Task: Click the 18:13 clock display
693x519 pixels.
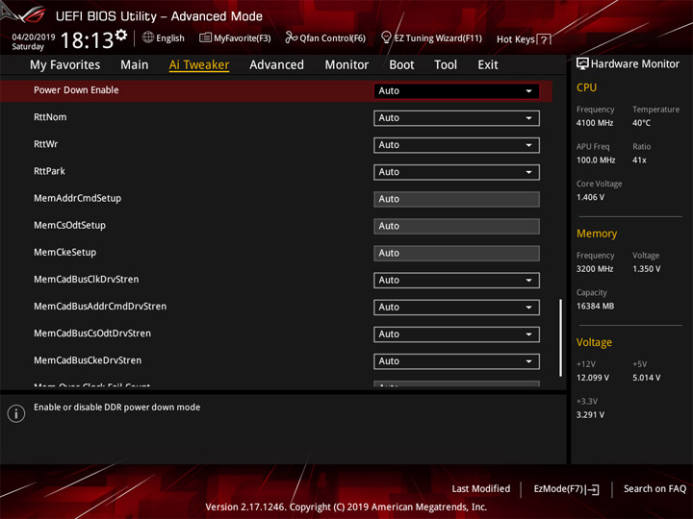Action: point(87,40)
